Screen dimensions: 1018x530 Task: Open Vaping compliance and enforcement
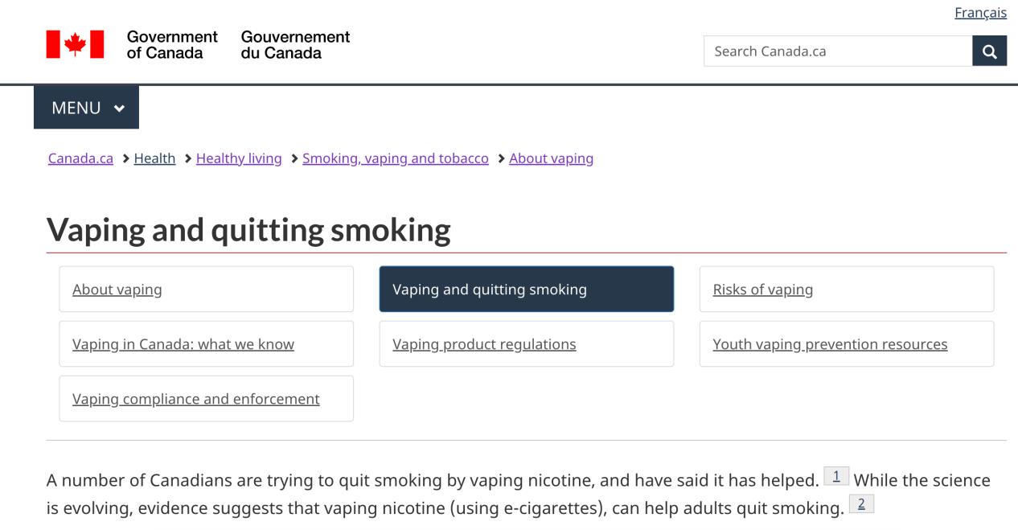coord(206,399)
